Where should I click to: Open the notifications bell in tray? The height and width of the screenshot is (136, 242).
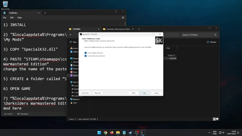(238, 133)
